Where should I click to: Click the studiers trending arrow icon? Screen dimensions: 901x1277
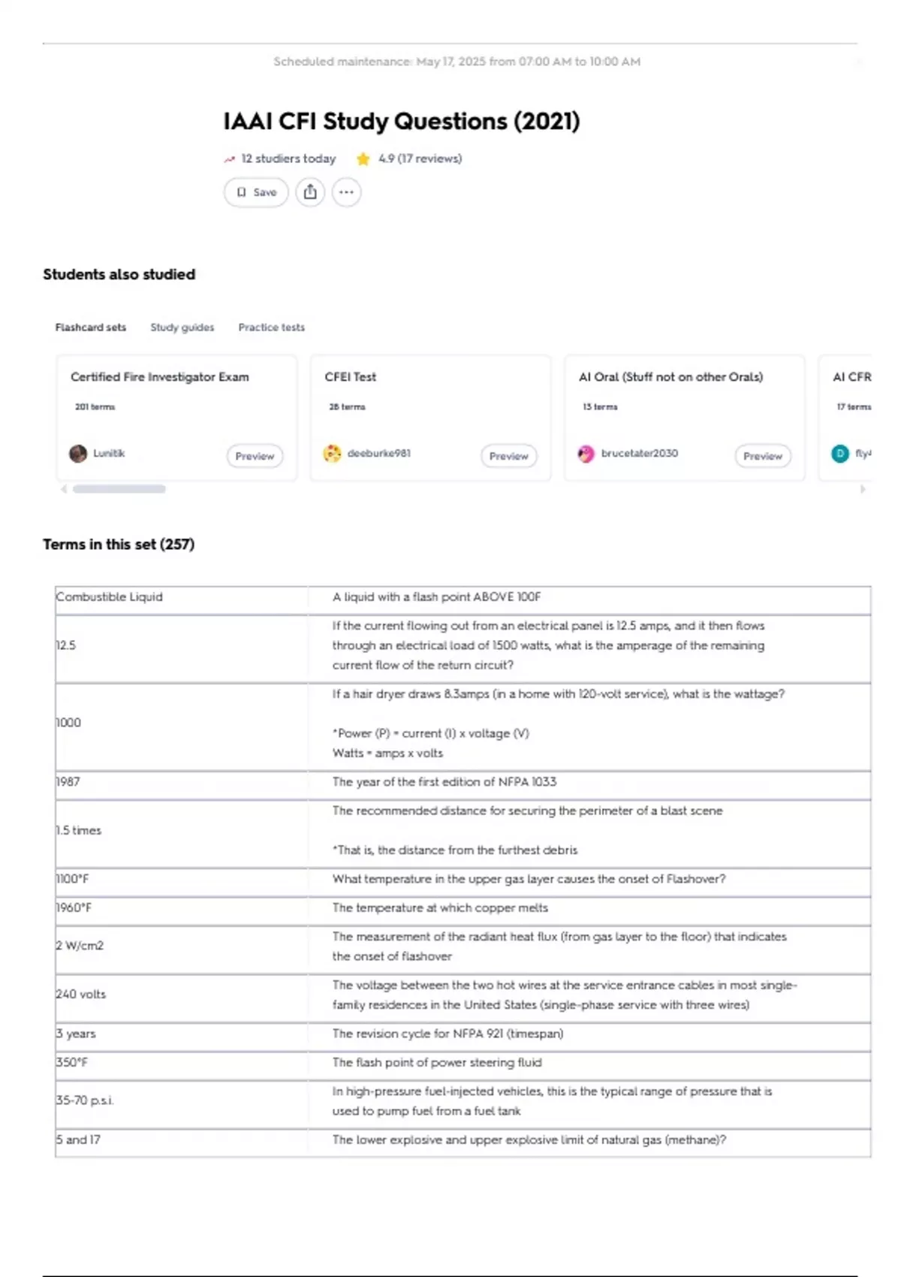pos(230,159)
